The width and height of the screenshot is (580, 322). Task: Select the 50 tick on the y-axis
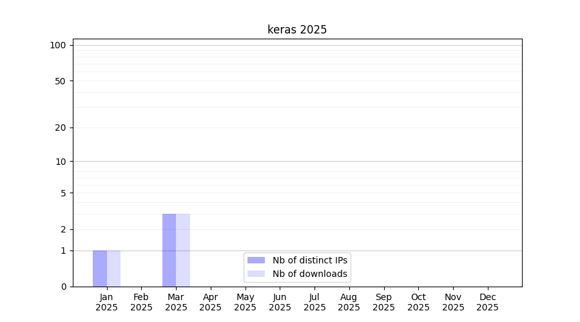tap(61, 81)
